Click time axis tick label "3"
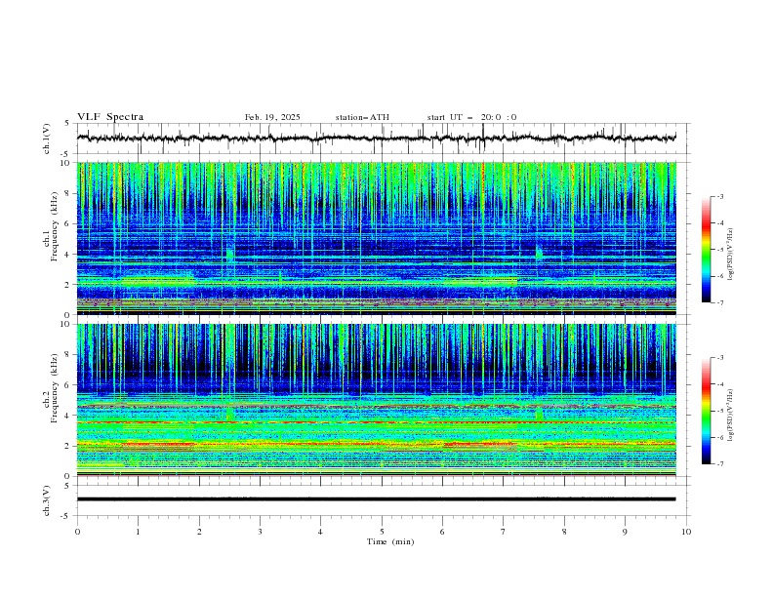The height and width of the screenshot is (597, 773). coord(261,532)
